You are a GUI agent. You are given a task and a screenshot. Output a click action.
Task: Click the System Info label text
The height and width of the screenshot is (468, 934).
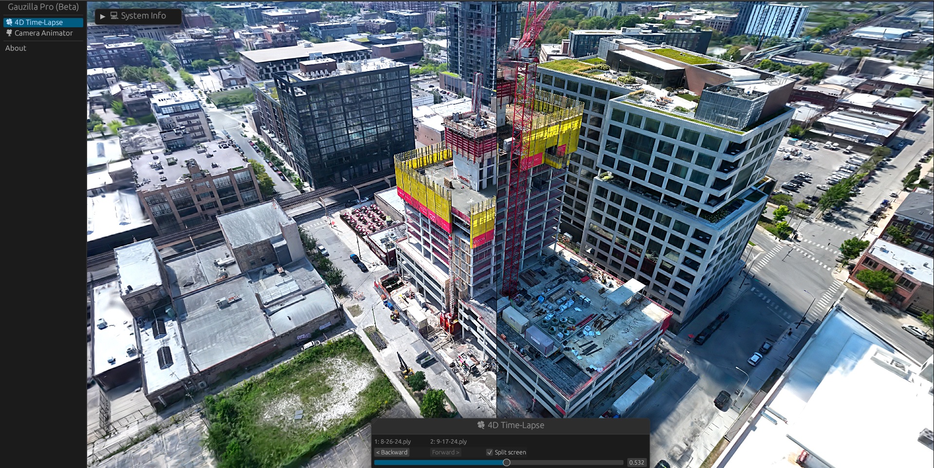143,16
